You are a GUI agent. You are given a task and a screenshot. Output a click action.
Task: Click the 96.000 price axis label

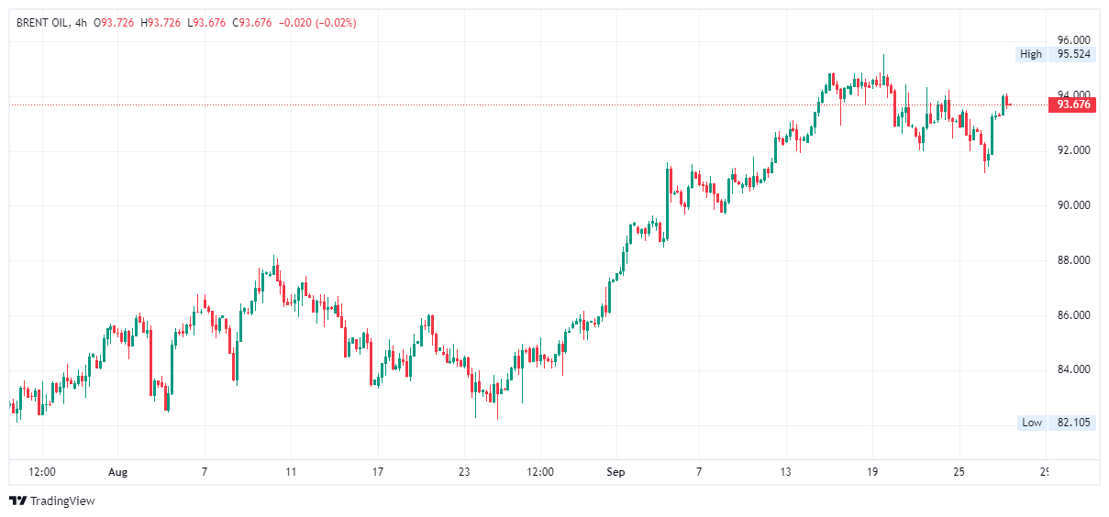pyautogui.click(x=1073, y=40)
